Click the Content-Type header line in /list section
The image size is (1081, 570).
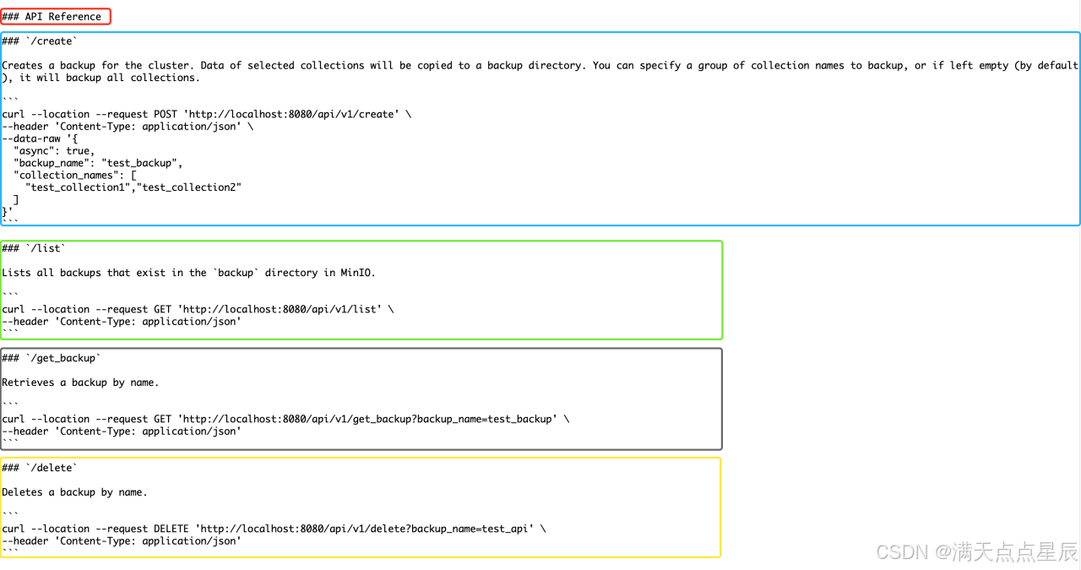point(122,322)
